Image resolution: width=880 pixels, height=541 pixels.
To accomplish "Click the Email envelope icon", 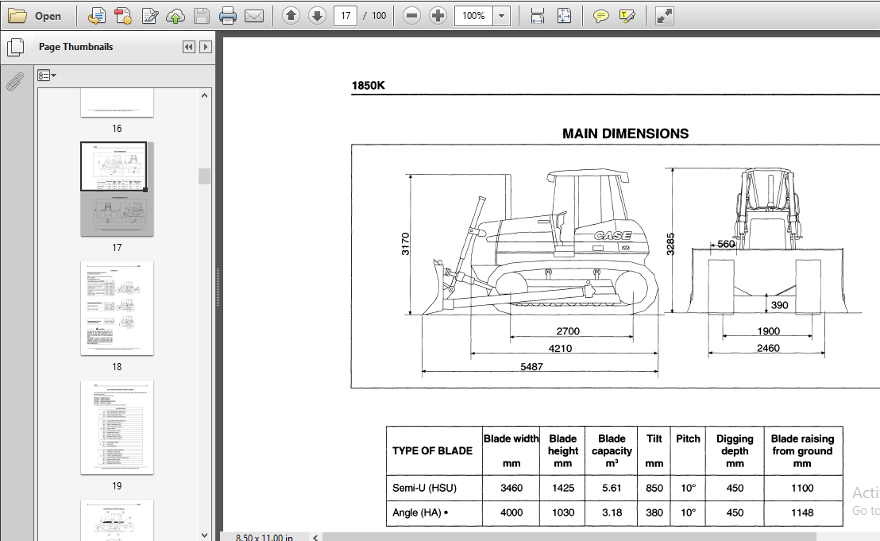I will tap(253, 16).
